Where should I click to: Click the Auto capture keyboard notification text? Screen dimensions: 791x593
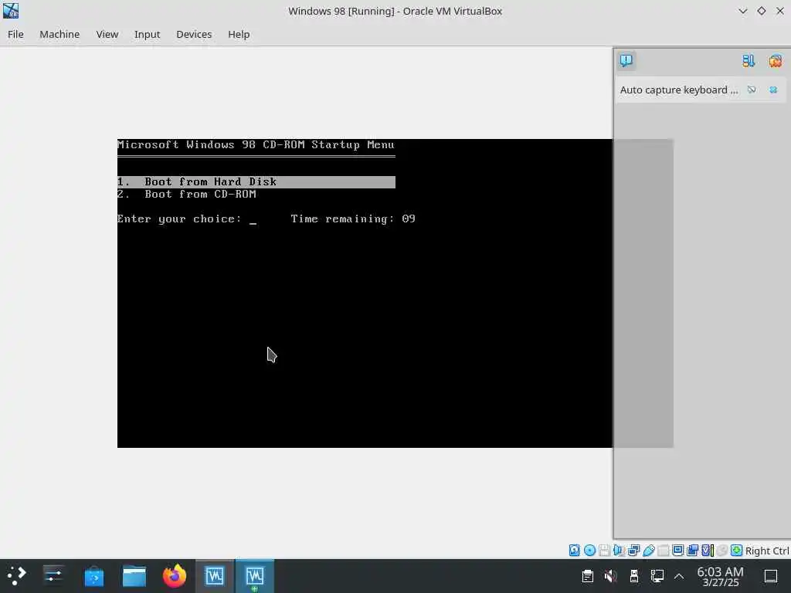[x=679, y=90]
